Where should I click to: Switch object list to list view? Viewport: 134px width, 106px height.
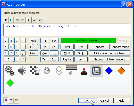(16, 100)
